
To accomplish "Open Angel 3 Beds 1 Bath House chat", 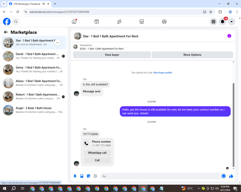I will tap(34, 110).
